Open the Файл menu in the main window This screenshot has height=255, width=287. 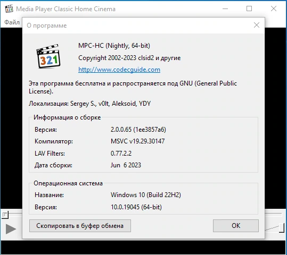12,22
